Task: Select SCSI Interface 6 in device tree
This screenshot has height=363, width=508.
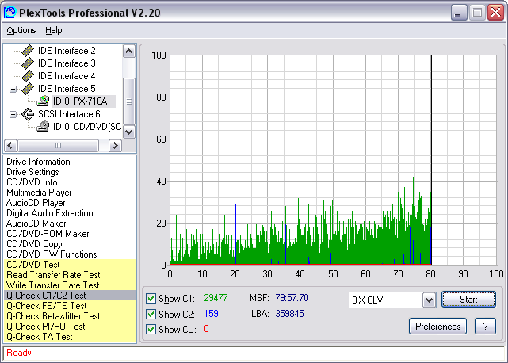Action: tap(69, 114)
